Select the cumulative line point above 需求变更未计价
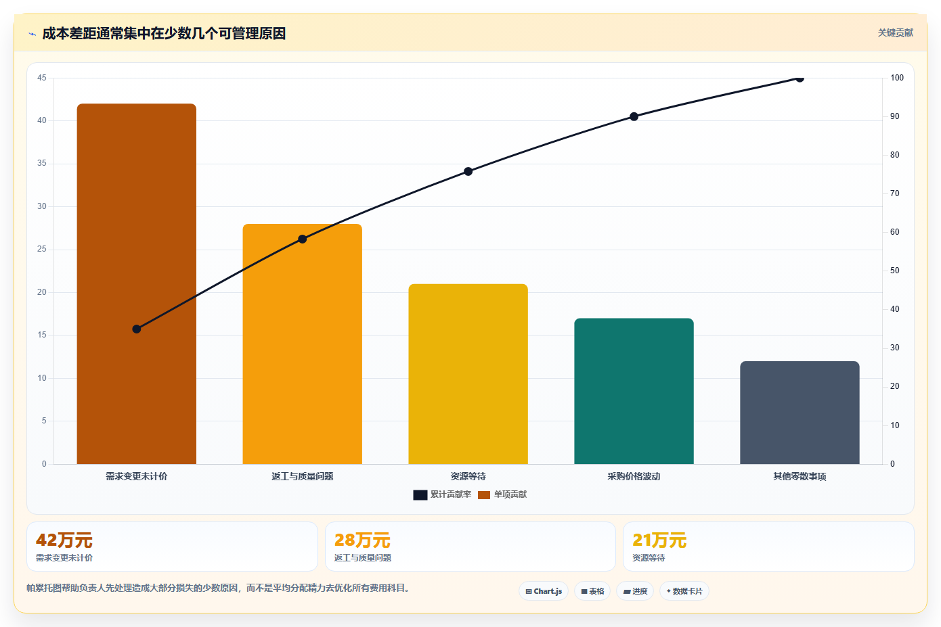Screen dimensions: 941x627 coord(137,329)
